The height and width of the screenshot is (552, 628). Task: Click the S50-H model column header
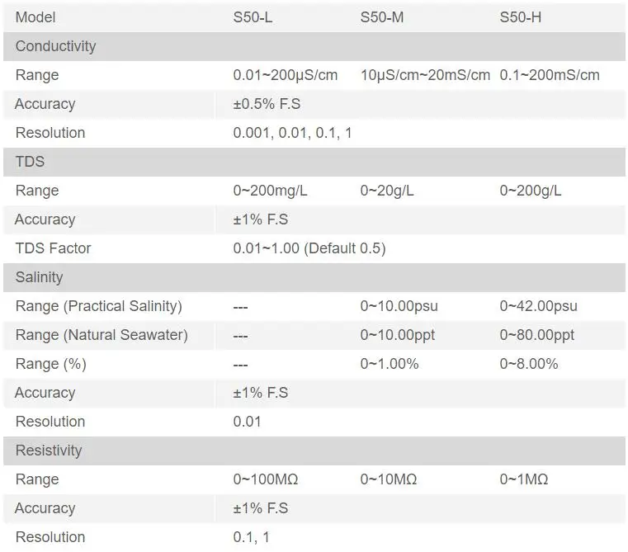[x=520, y=17]
